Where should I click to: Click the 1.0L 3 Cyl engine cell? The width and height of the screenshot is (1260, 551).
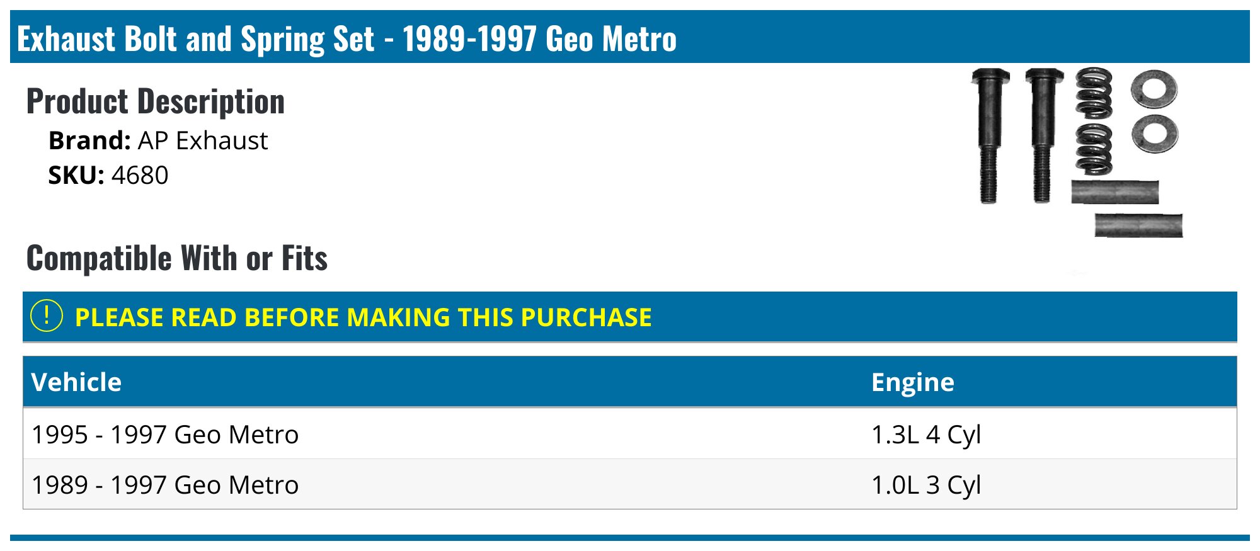(925, 485)
